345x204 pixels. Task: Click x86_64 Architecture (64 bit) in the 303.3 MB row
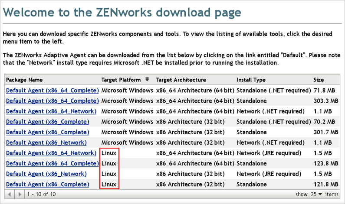click(x=195, y=101)
